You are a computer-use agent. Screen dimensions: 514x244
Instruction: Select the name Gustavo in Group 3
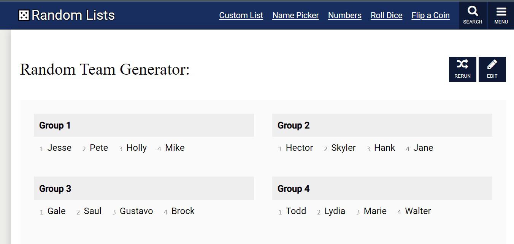136,211
